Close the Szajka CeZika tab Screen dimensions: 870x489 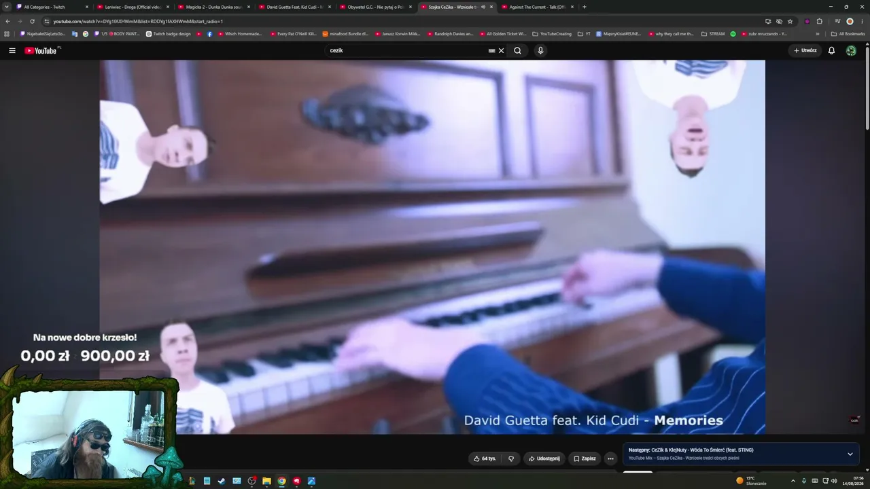point(491,7)
